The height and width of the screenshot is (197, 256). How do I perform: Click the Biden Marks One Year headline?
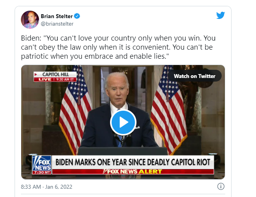(x=133, y=162)
